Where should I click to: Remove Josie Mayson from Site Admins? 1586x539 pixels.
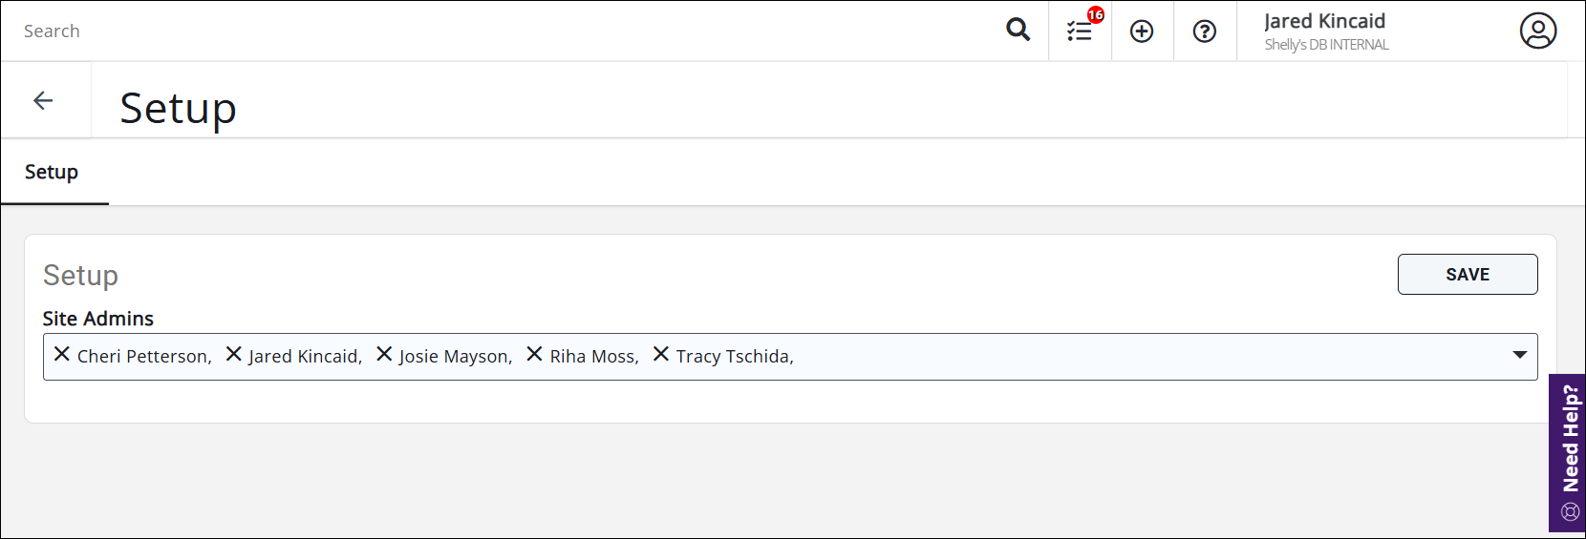pos(384,354)
